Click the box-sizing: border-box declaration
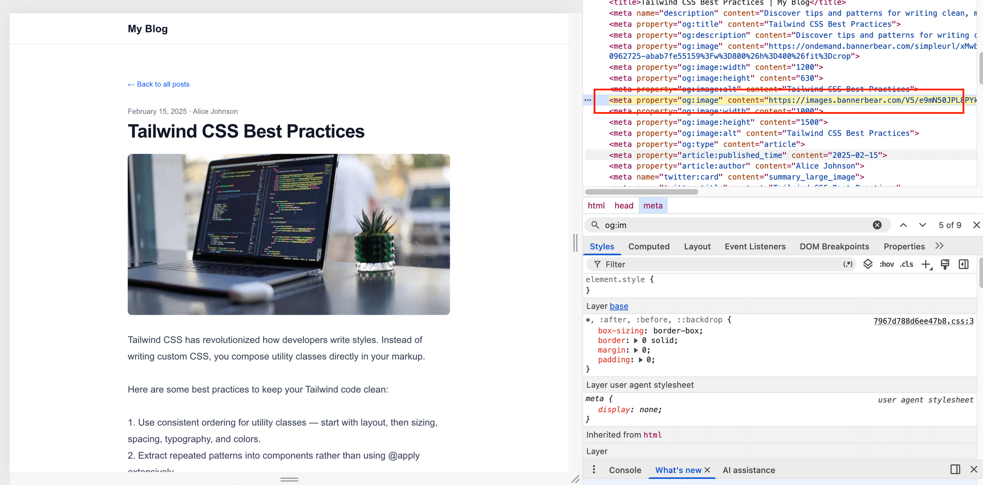Viewport: 983px width, 485px height. (x=650, y=331)
